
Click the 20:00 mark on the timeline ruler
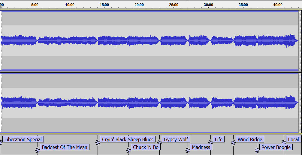tap(139, 4)
